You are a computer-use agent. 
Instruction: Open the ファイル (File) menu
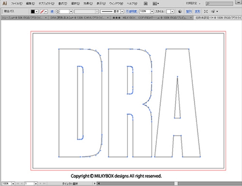(17, 3)
